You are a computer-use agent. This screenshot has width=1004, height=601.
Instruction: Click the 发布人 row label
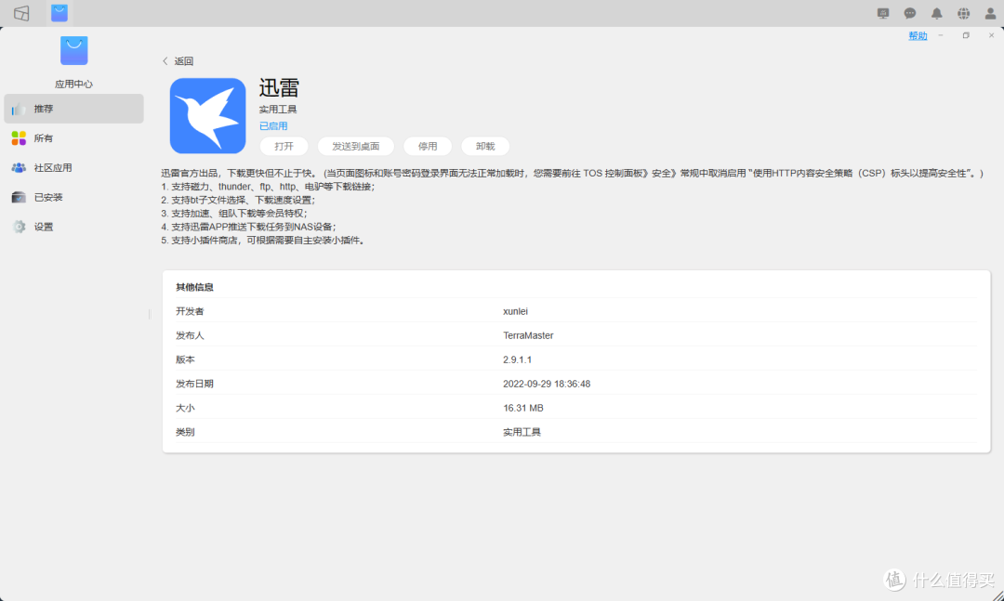coord(190,335)
